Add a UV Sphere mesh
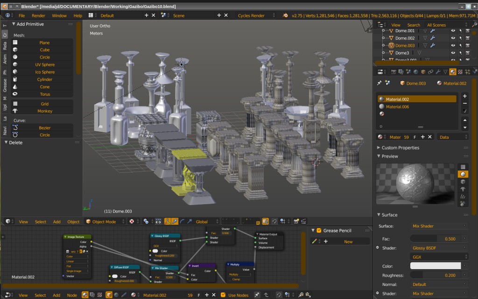The width and height of the screenshot is (478, 299). click(44, 65)
